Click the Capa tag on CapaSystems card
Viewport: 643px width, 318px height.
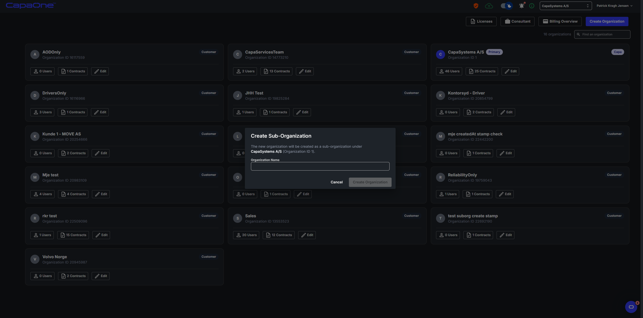[618, 52]
